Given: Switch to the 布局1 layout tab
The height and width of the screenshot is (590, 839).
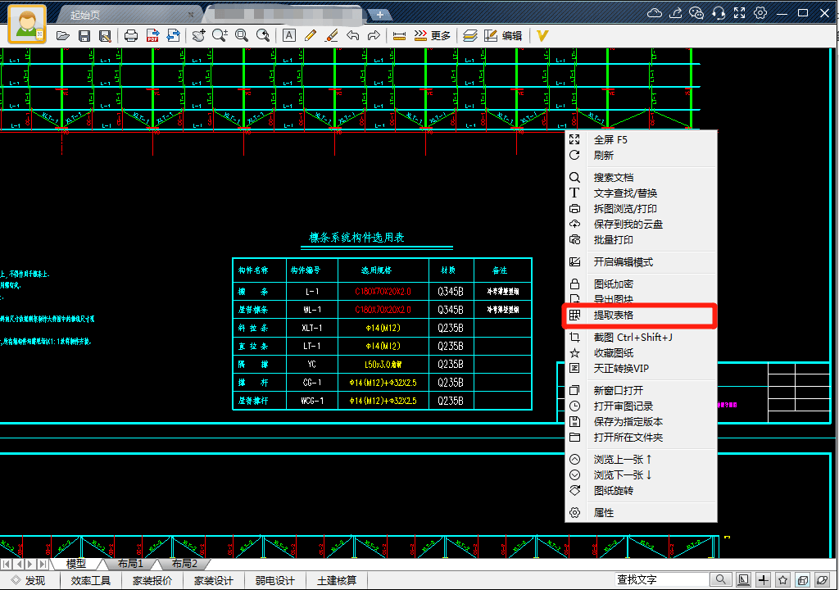Looking at the screenshot, I should pyautogui.click(x=130, y=564).
